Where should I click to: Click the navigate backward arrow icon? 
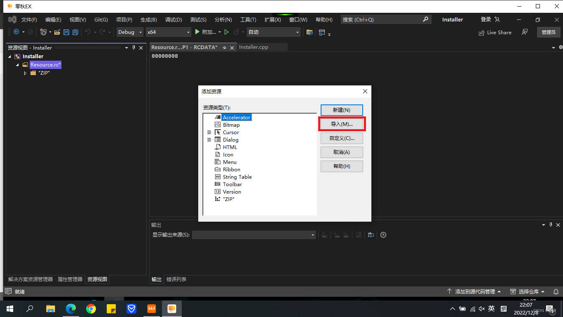click(x=16, y=32)
